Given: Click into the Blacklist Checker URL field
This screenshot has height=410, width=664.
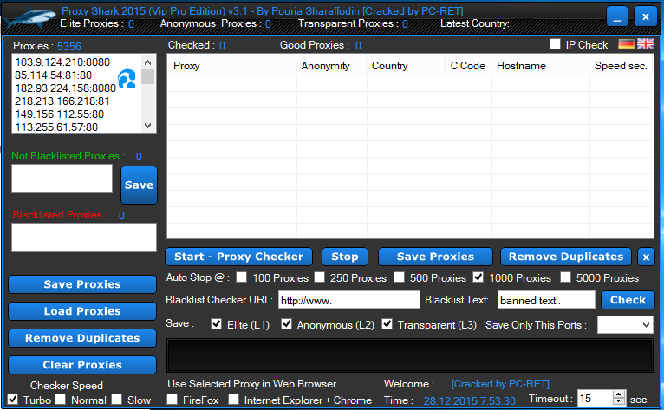Looking at the screenshot, I should [348, 300].
